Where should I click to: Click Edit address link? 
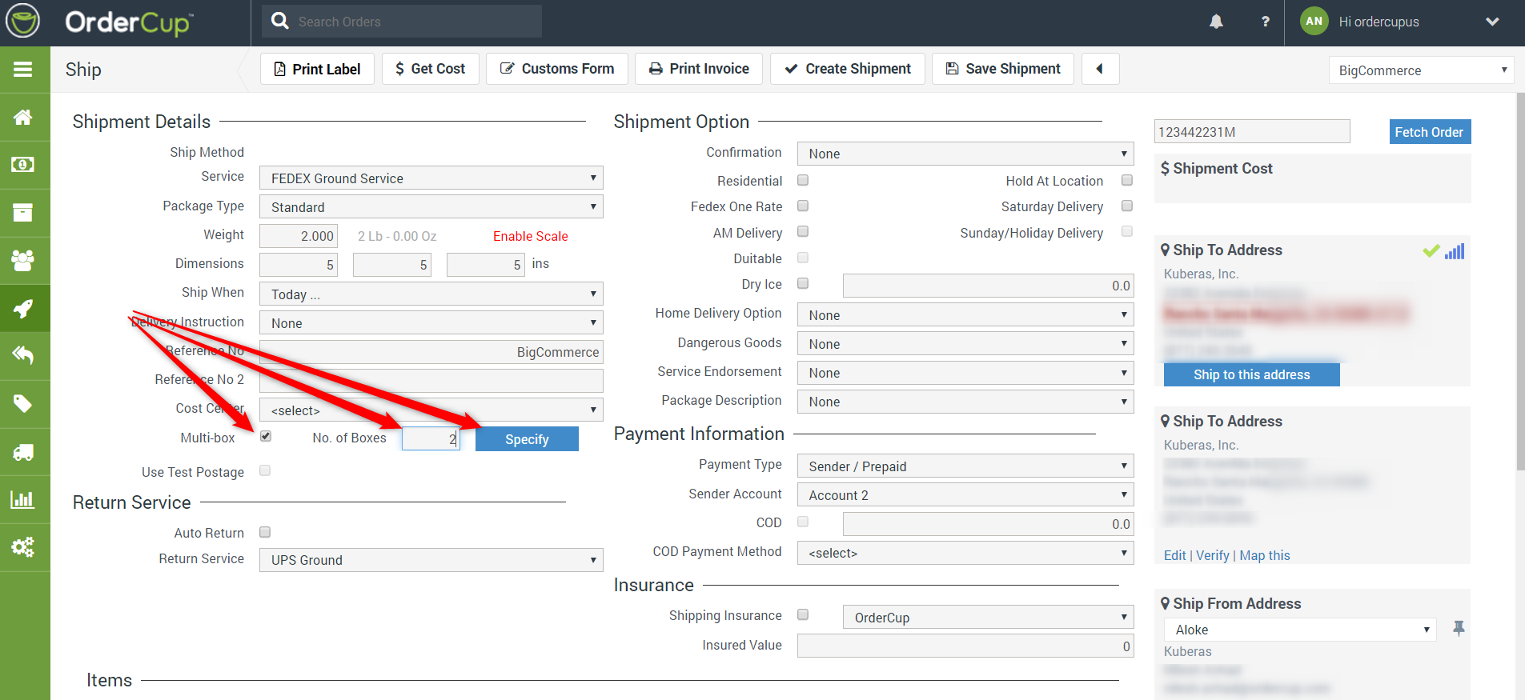[1175, 555]
